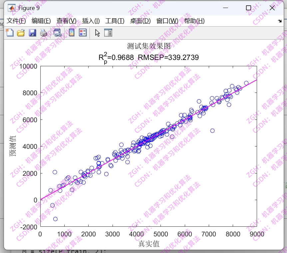The image size is (287, 253).
Task: Open the 工具(T) menu
Action: point(115,21)
